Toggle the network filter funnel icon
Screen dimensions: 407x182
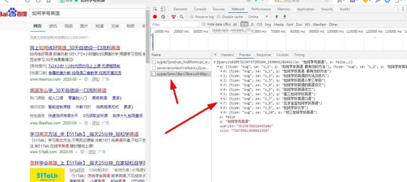(173, 17)
